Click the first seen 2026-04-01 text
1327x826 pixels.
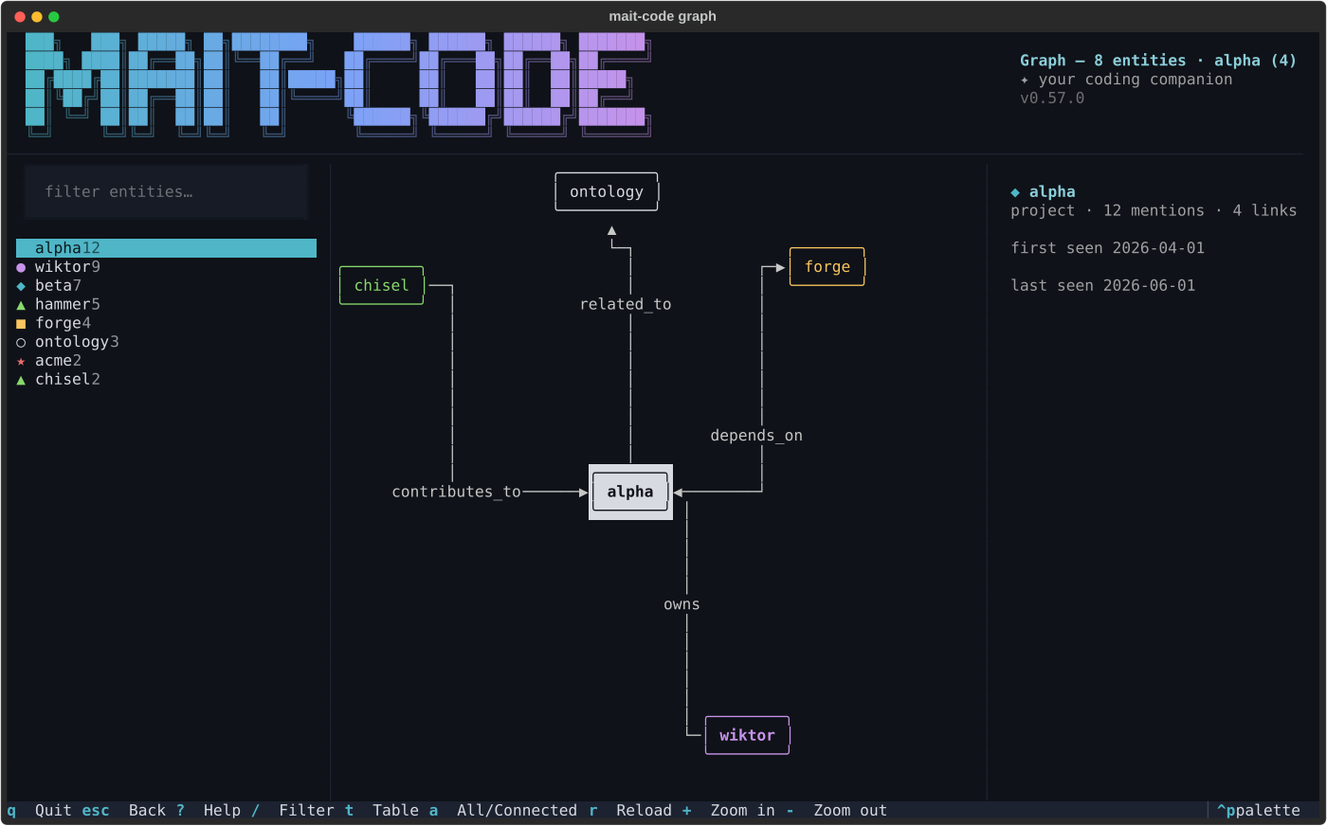pyautogui.click(x=1107, y=248)
